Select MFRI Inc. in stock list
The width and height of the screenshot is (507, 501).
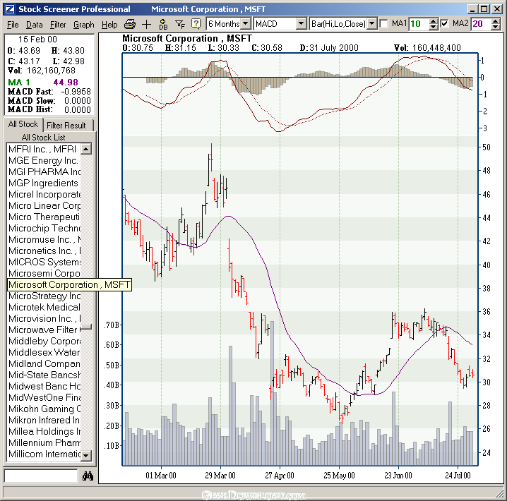point(44,149)
